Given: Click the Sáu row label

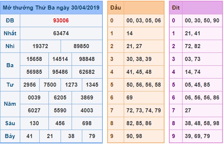Looking at the screenshot, I should click(x=10, y=123).
